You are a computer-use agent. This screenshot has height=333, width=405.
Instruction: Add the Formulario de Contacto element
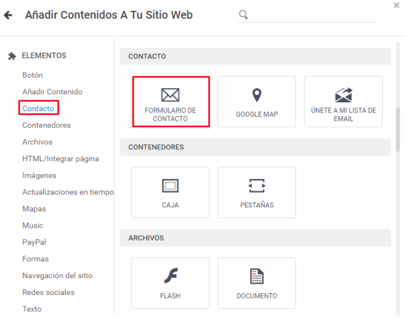170,102
